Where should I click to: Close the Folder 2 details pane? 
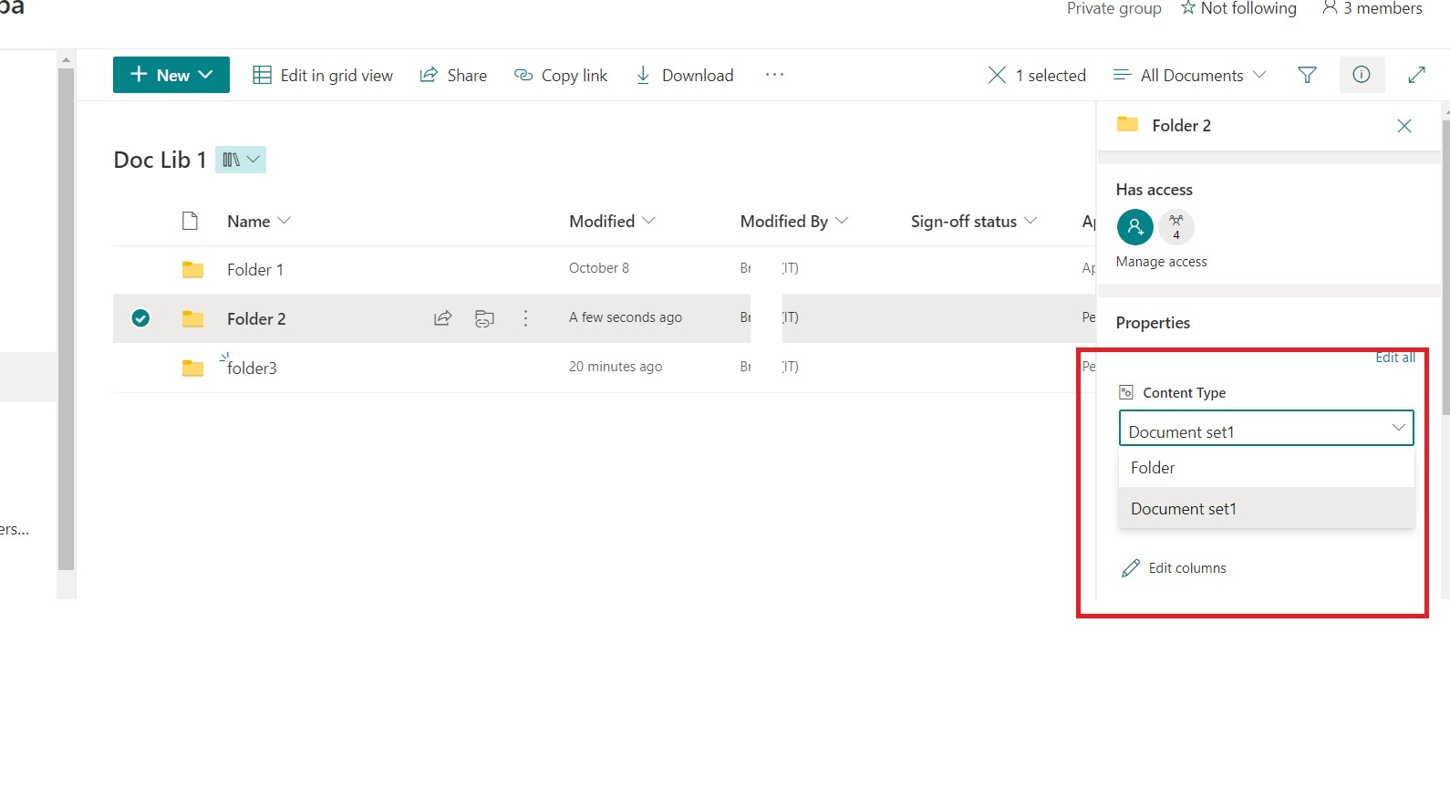1404,126
